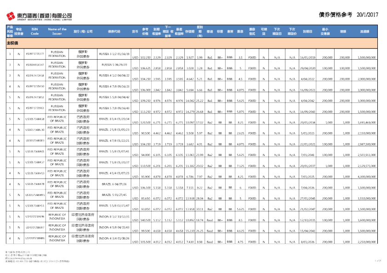Viewport: 387px width, 273px height.
Task: Click the page number in the footer
Action: (x=378, y=261)
